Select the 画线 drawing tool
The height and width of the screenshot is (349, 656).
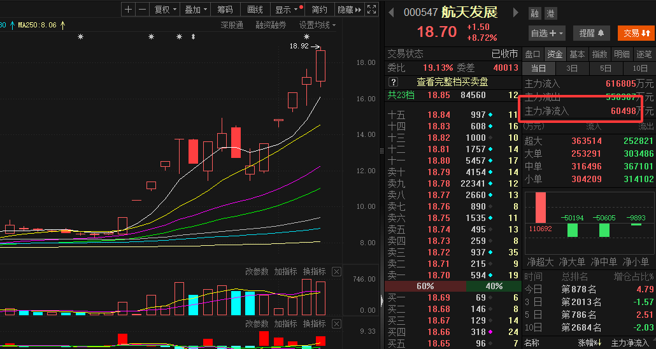(255, 10)
